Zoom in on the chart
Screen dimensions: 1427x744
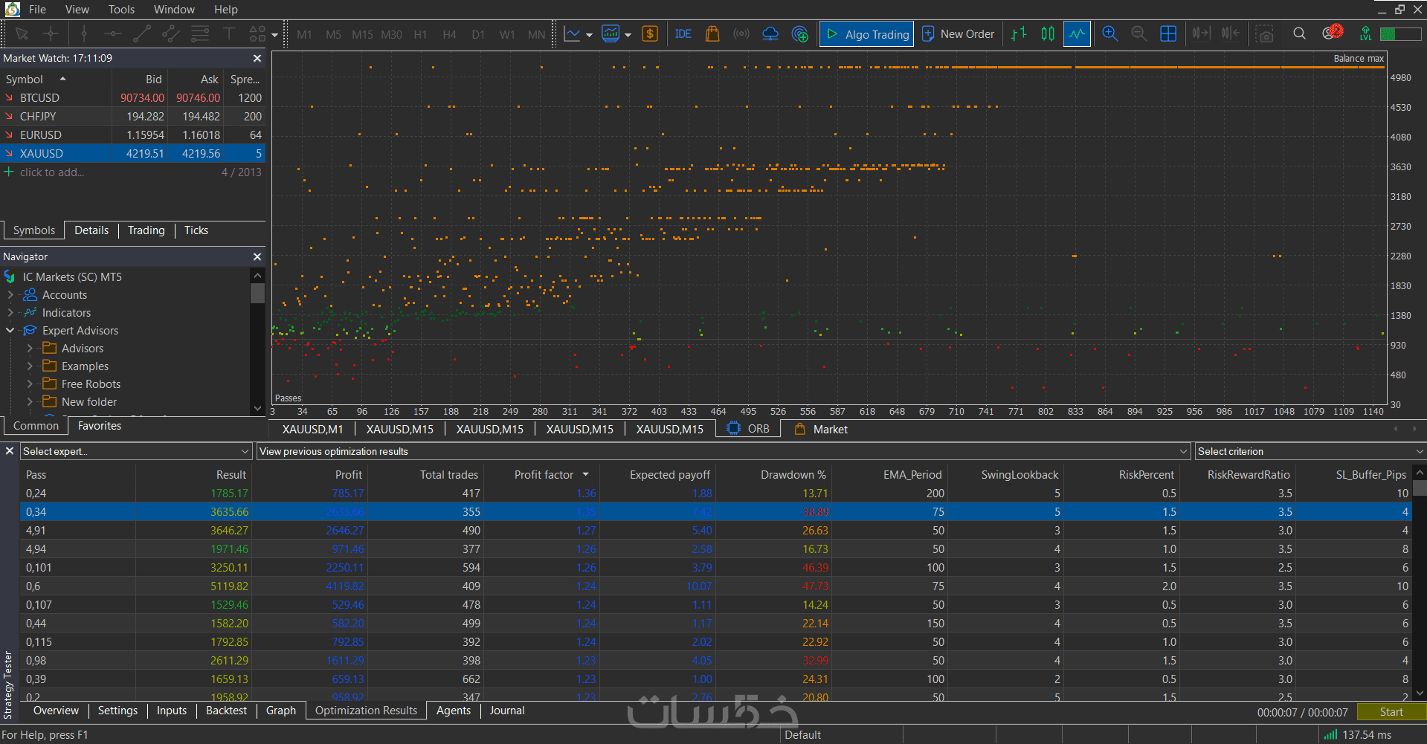[1109, 34]
